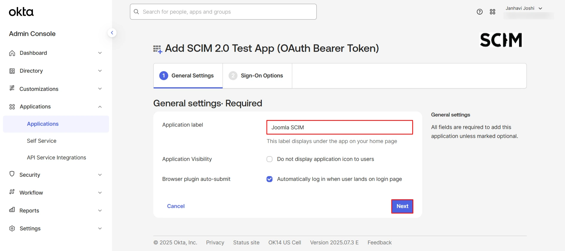This screenshot has height=251, width=565.
Task: Expand the Settings menu chevron
Action: click(x=100, y=228)
